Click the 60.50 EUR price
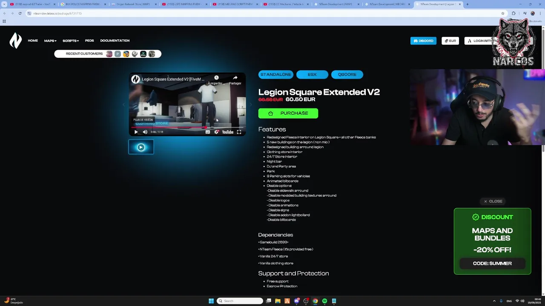The height and width of the screenshot is (306, 545). (x=300, y=99)
